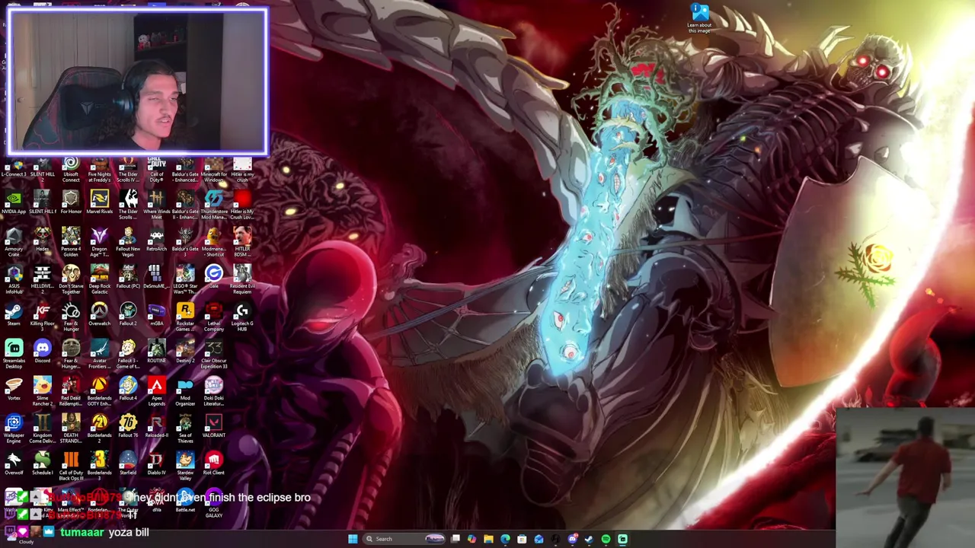Open Battle.net desktop shortcut
Image resolution: width=975 pixels, height=548 pixels.
(x=185, y=501)
